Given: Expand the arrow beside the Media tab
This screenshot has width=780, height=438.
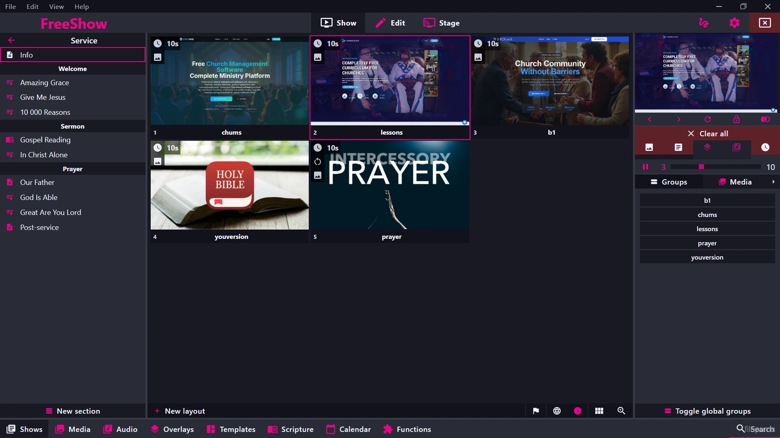Looking at the screenshot, I should (x=773, y=182).
